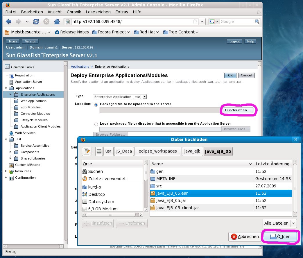The width and height of the screenshot is (303, 258).
Task: Click the Öffnen button in file dialog
Action: click(280, 236)
